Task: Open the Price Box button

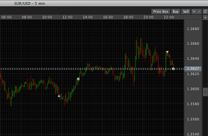Action: 161,12
